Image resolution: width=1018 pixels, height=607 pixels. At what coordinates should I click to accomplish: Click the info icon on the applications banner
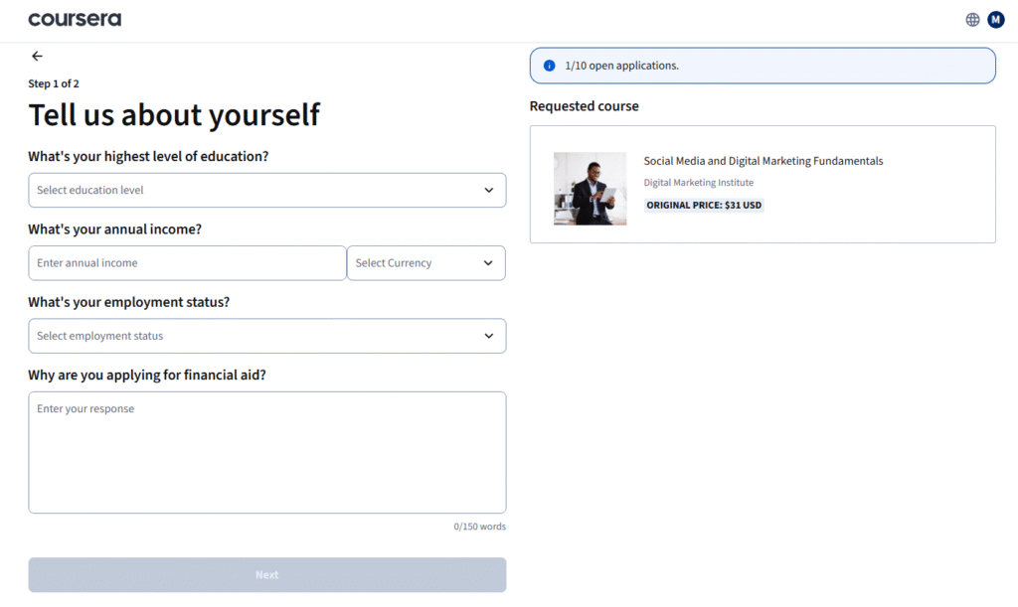549,65
